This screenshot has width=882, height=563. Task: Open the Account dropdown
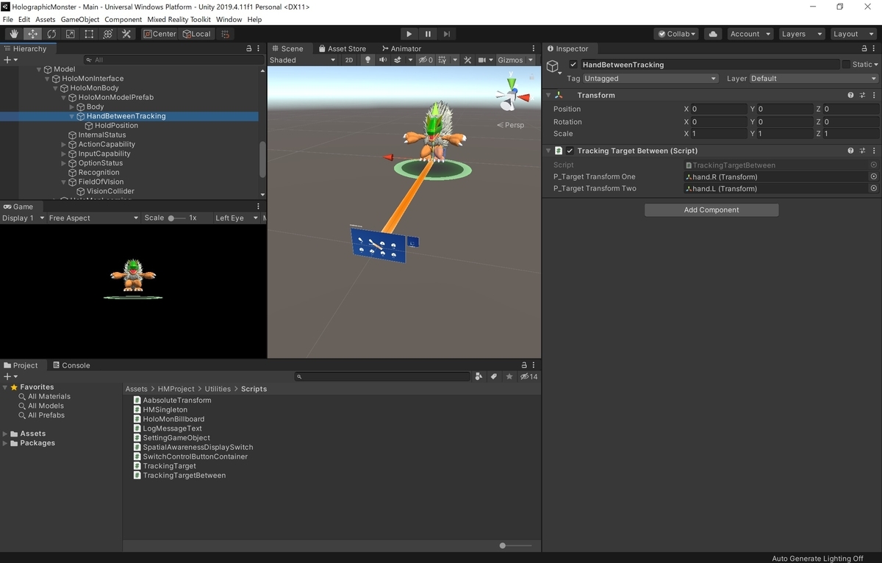click(x=750, y=34)
